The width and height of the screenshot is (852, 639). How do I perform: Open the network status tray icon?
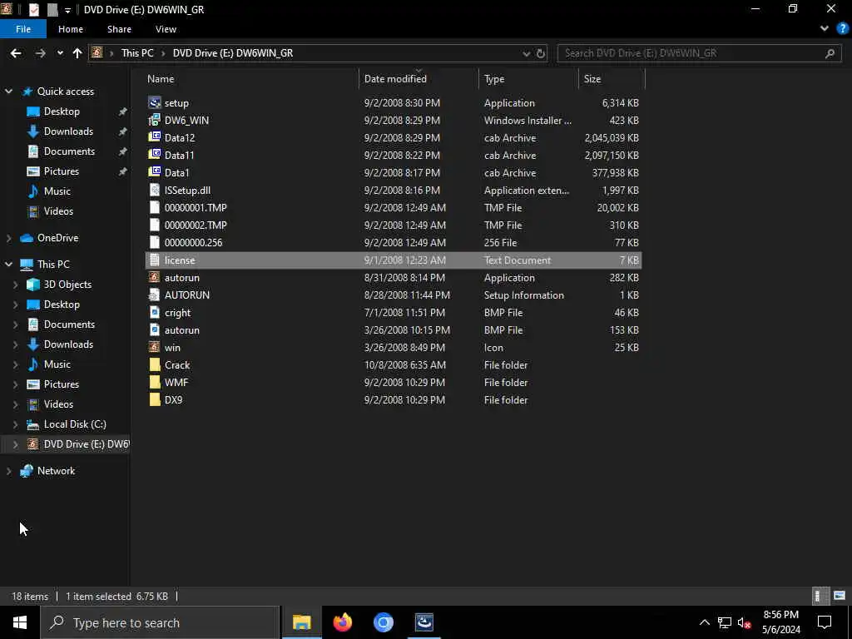pyautogui.click(x=725, y=622)
